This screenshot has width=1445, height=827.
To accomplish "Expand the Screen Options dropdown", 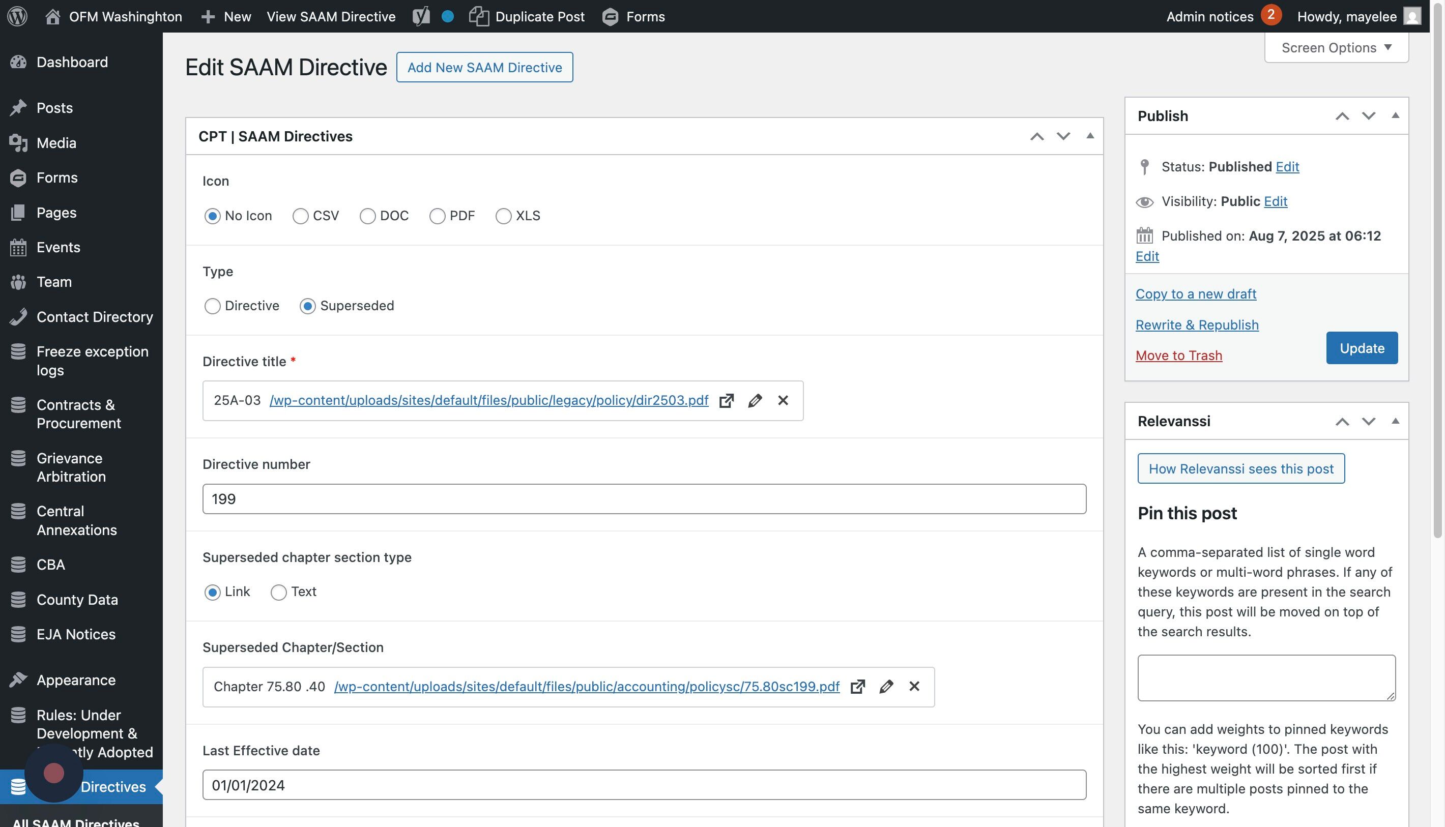I will click(1336, 48).
